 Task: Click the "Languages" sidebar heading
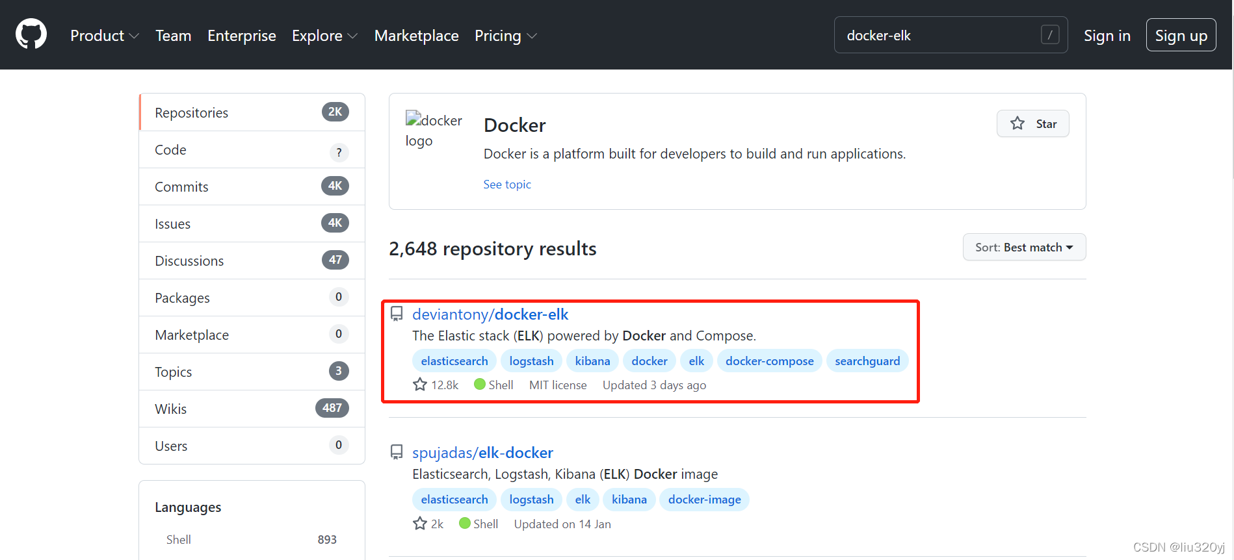coord(188,507)
